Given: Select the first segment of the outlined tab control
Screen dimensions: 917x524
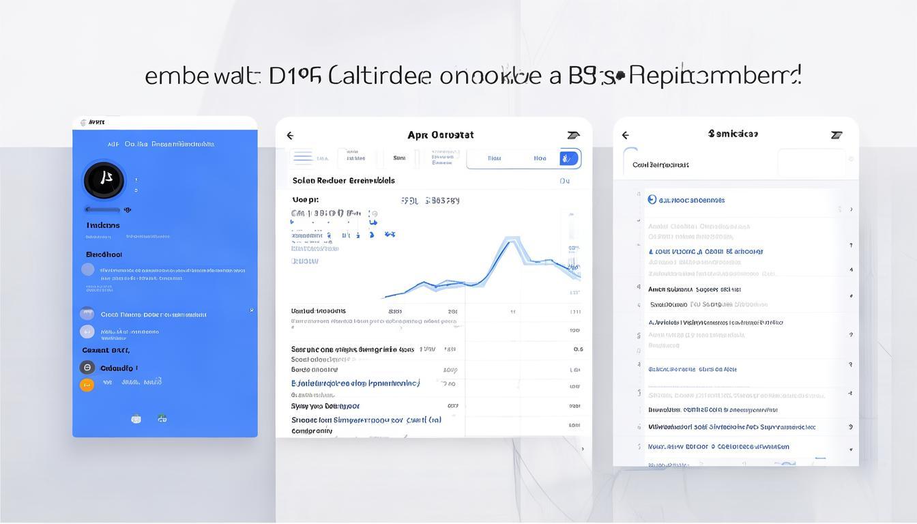Looking at the screenshot, I should coord(494,158).
